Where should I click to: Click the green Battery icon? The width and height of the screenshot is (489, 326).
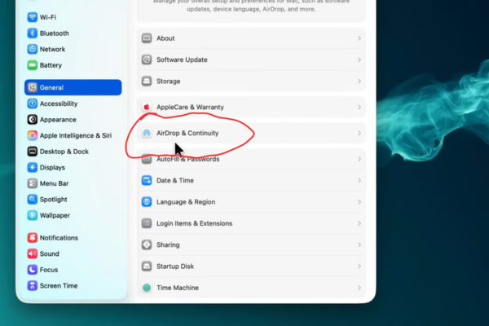(x=32, y=65)
